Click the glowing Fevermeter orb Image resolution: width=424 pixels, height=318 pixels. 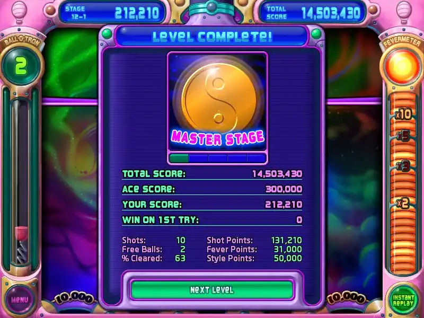[x=402, y=66]
